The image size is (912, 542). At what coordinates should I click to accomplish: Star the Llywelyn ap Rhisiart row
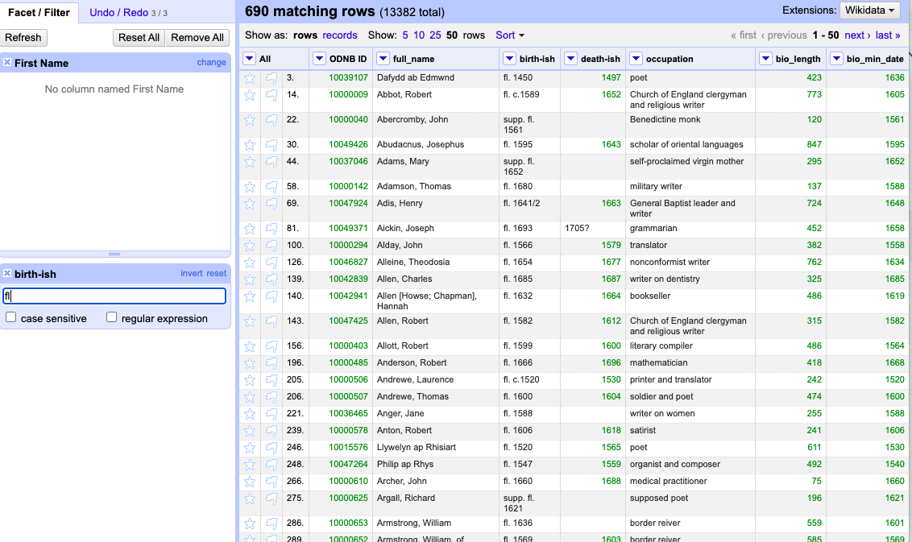pyautogui.click(x=250, y=447)
